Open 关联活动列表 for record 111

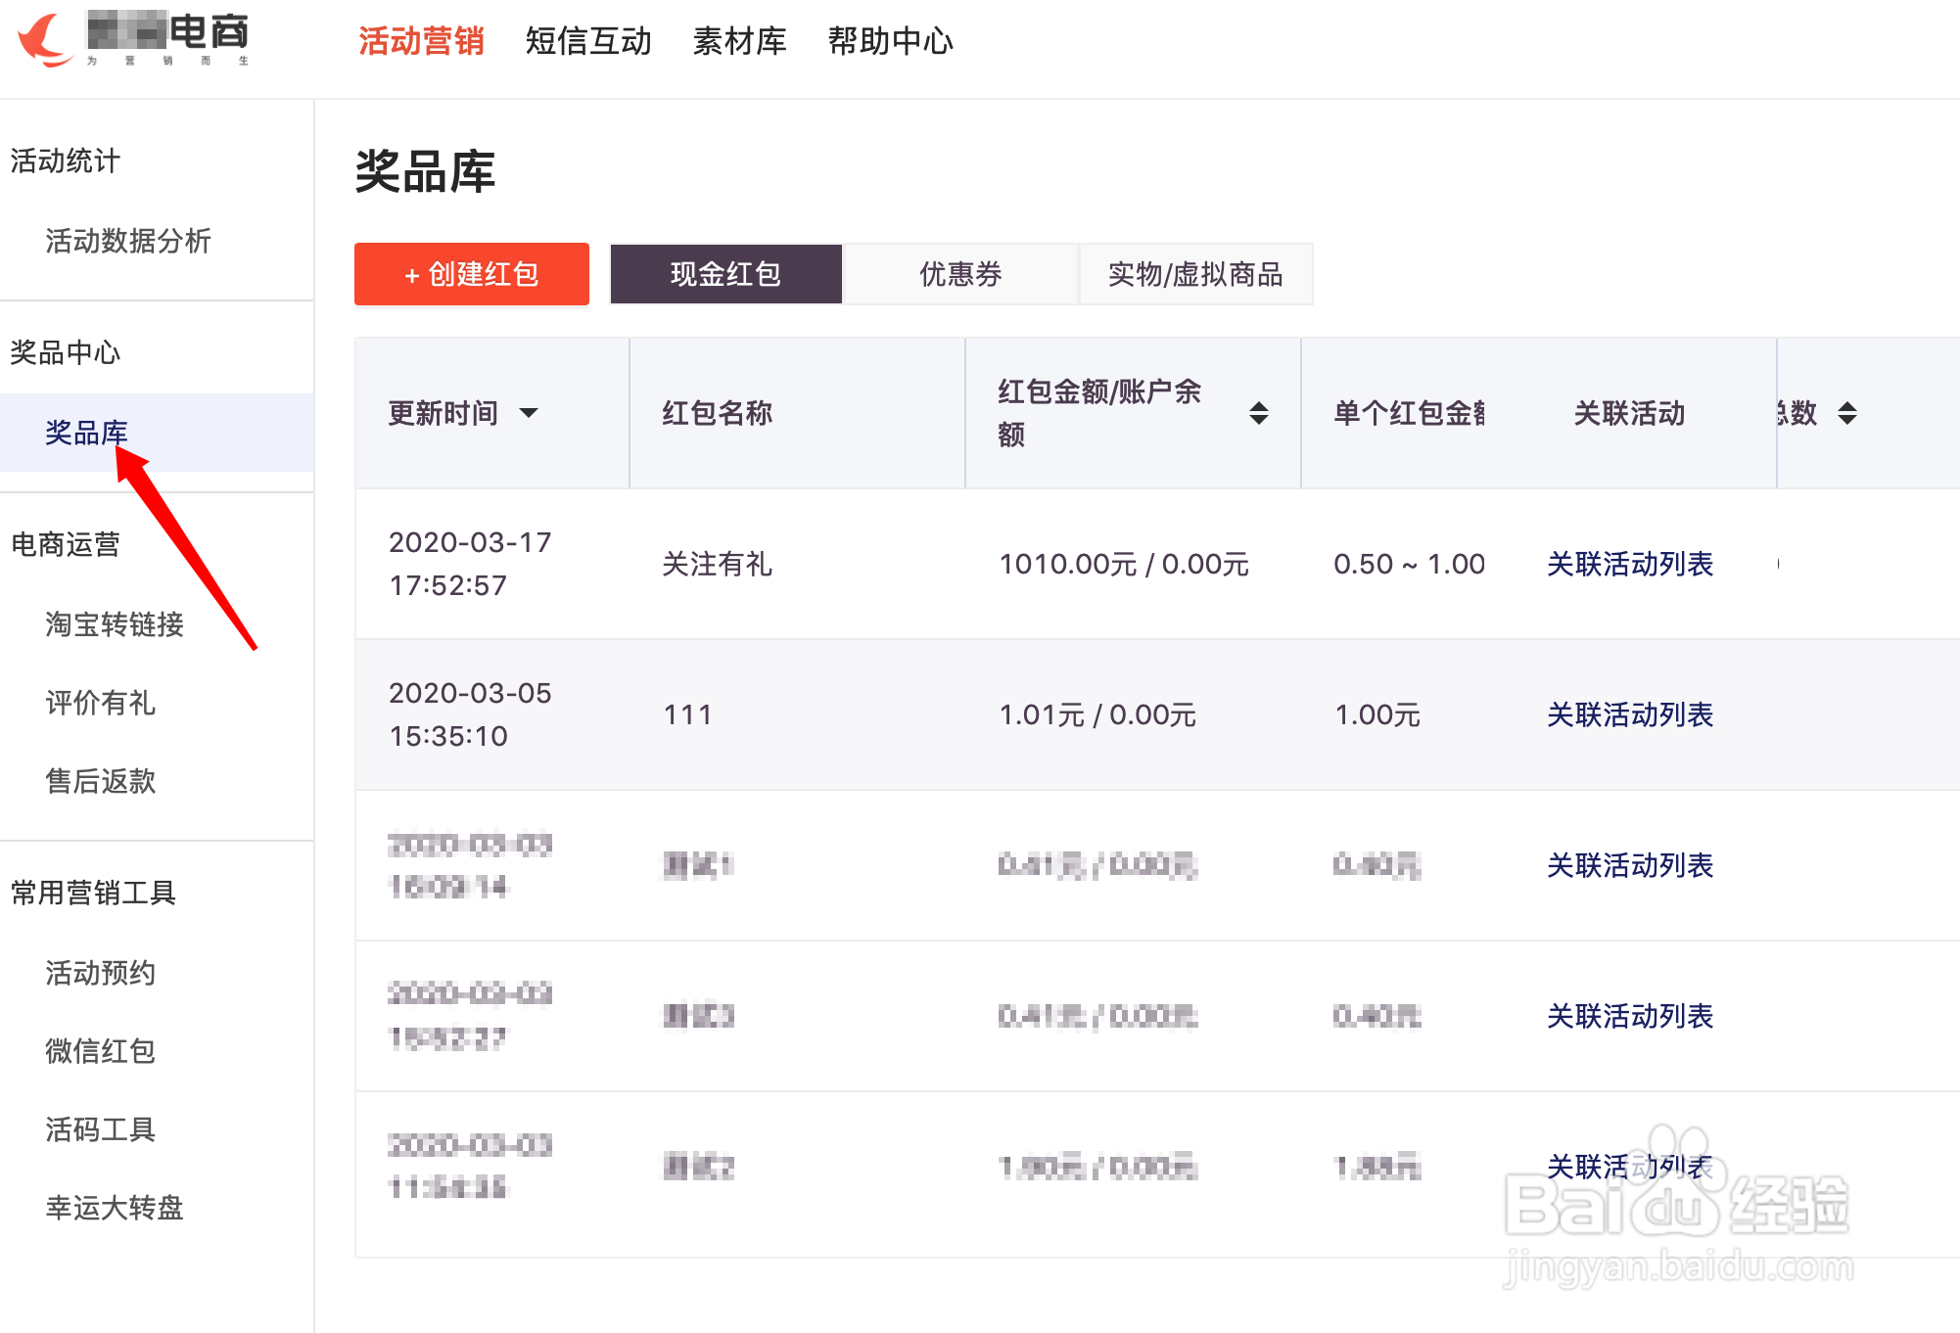click(1629, 714)
